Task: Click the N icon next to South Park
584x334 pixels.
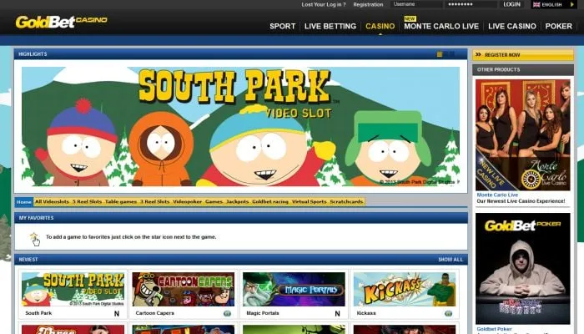Action: click(117, 313)
